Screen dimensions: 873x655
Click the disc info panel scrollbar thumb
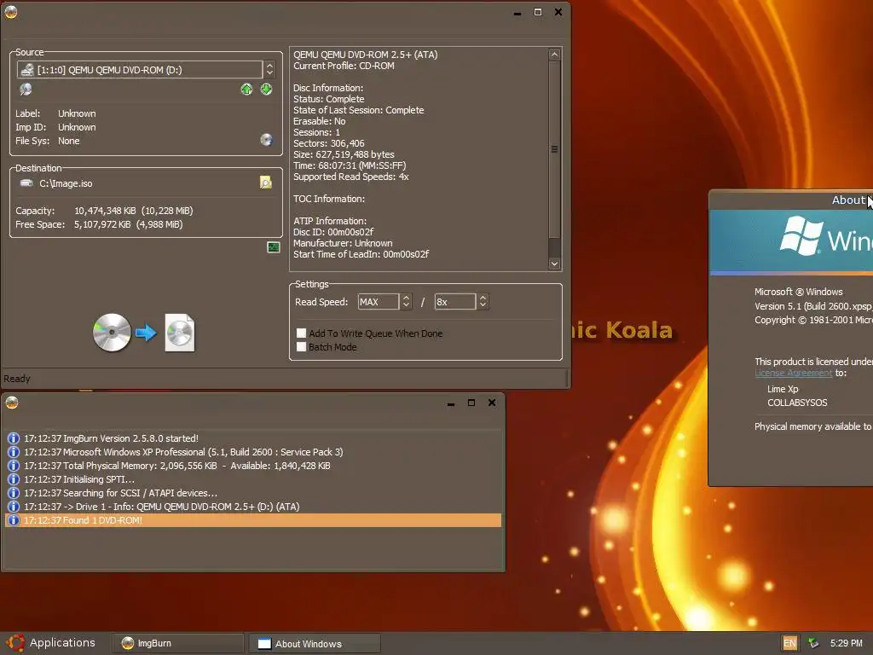tap(554, 149)
